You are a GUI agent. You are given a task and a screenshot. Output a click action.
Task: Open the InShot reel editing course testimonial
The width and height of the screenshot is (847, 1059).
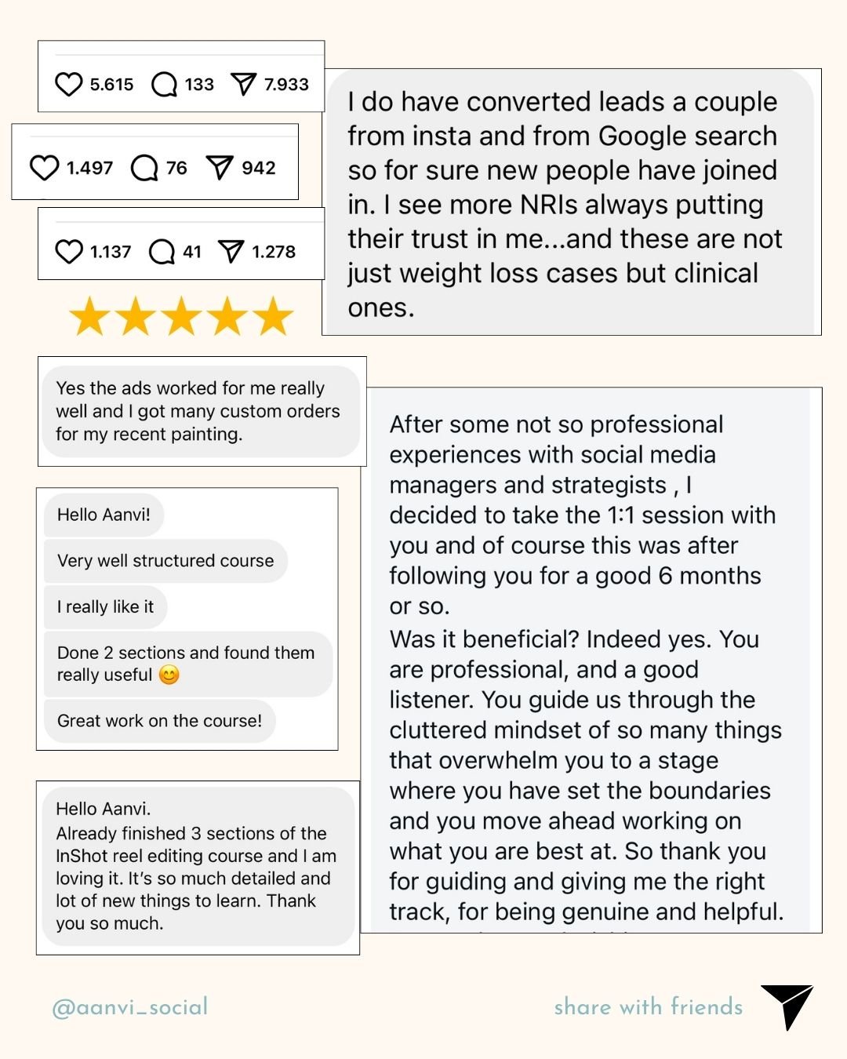(x=198, y=866)
